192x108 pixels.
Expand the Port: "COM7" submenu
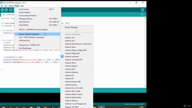point(38,37)
